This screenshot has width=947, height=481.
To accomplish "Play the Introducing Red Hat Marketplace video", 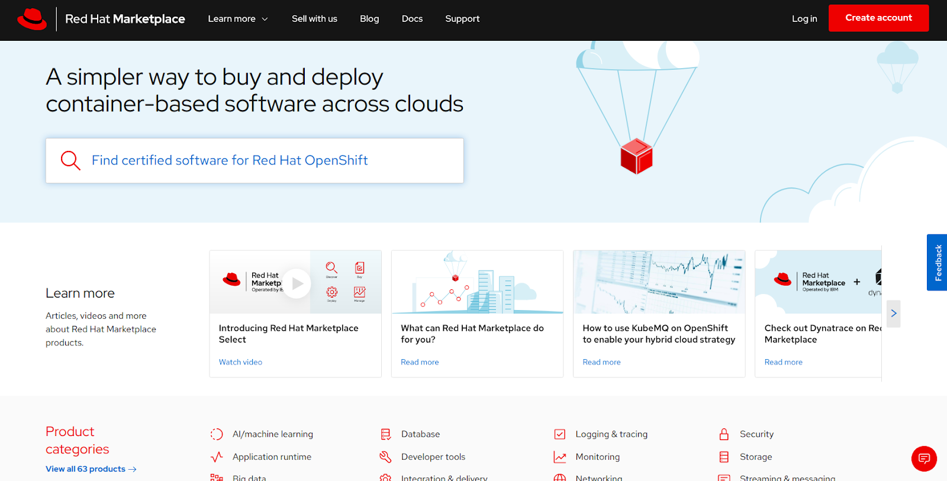I will tap(297, 283).
